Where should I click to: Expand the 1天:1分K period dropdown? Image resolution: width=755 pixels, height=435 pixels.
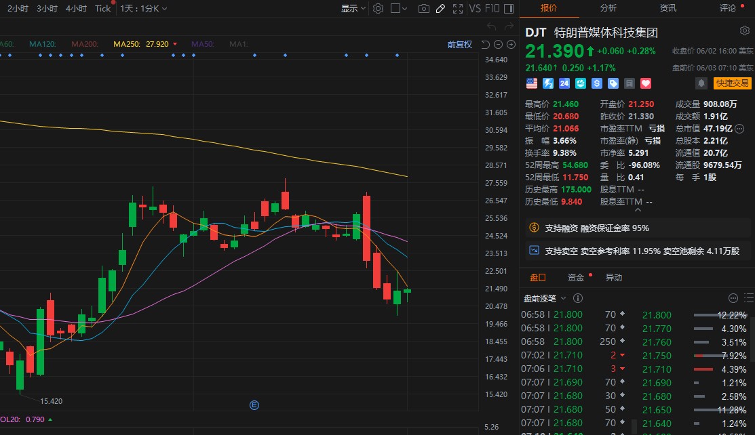coord(143,8)
